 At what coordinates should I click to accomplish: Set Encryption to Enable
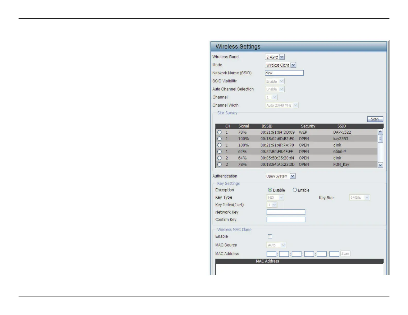coord(295,190)
